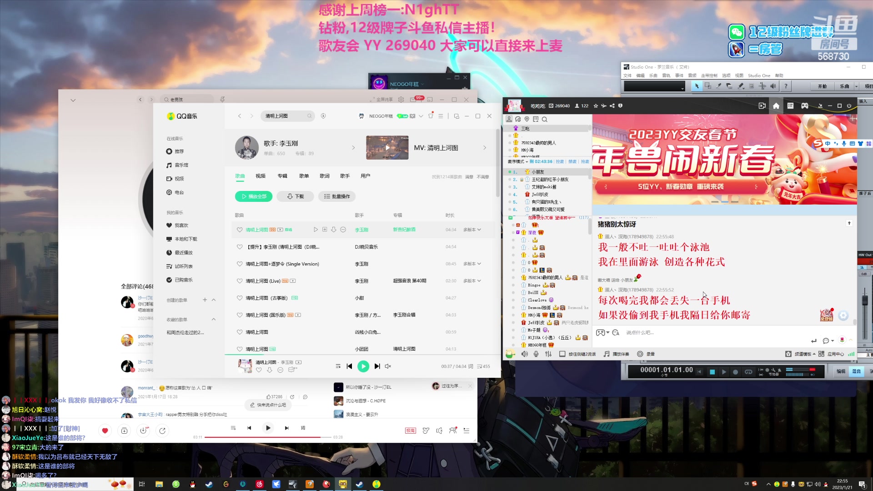
Task: Toggle the push-to-talk checkbox in YY
Action: (x=562, y=354)
